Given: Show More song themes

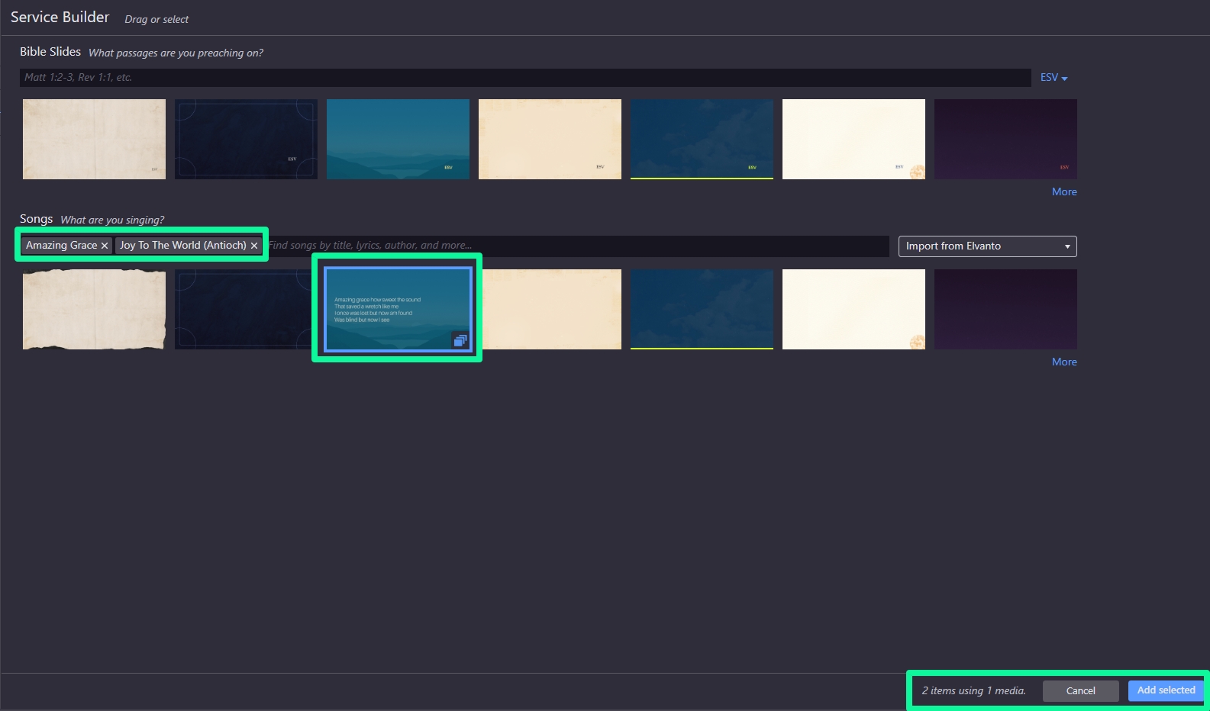Looking at the screenshot, I should 1064,362.
